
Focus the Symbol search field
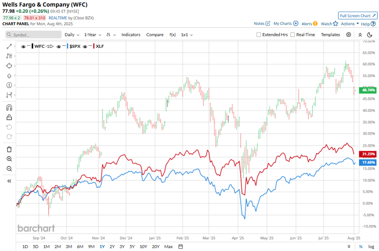coord(33,35)
